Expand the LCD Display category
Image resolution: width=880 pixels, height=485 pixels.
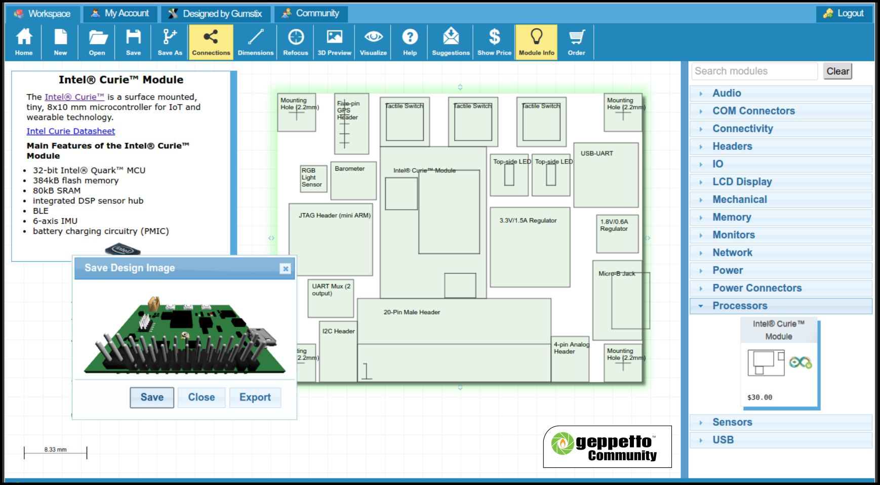coord(781,182)
